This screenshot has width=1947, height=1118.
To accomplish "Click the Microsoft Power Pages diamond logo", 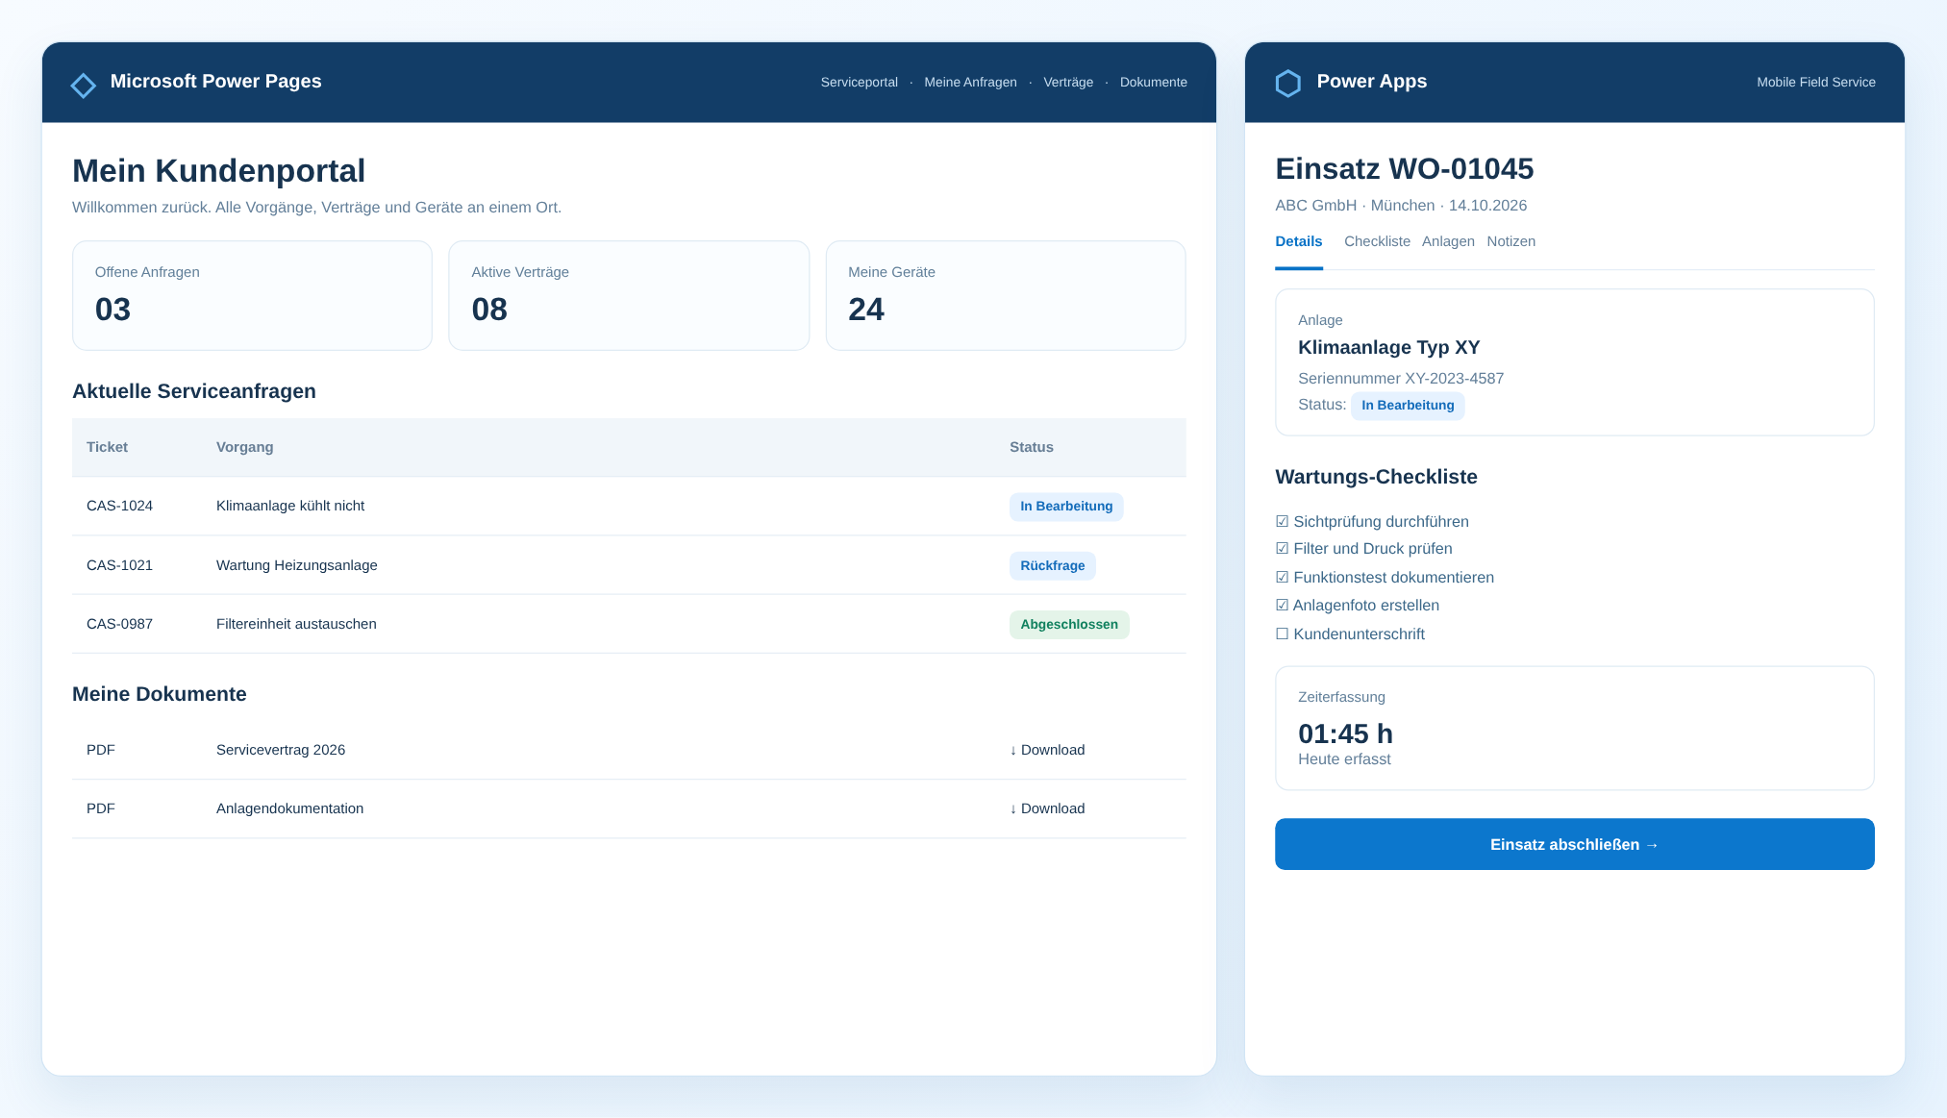I will pyautogui.click(x=84, y=86).
